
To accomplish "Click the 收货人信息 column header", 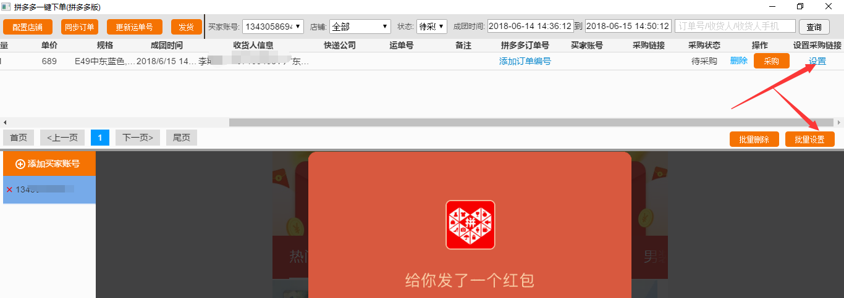I will (253, 46).
